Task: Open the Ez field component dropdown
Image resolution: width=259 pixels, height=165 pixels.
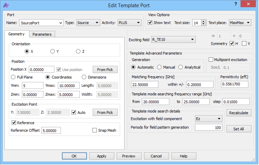Action: (208, 119)
